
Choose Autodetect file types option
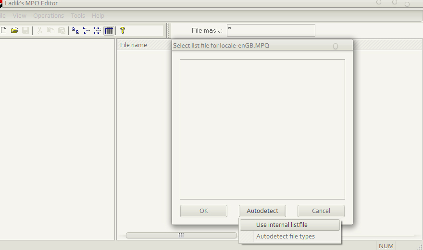[290, 236]
